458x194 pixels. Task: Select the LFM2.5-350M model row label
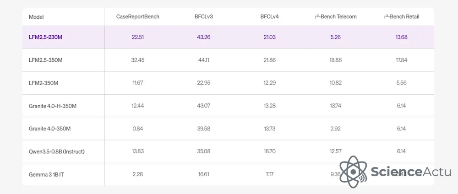coord(45,60)
